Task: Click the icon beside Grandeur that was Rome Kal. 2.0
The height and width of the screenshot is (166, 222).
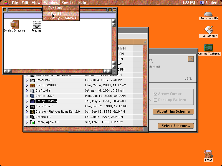Action: (32, 112)
